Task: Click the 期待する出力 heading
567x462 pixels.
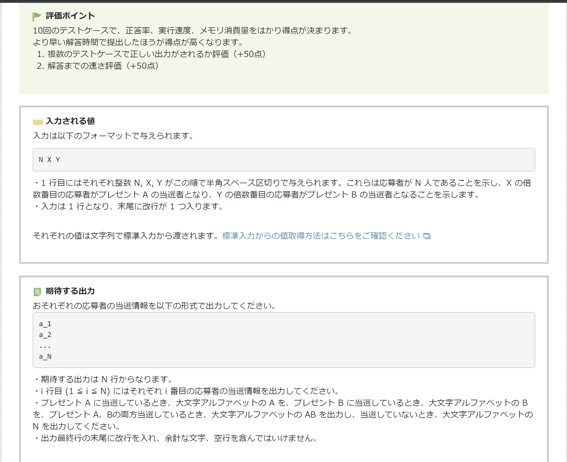Action: (x=70, y=291)
